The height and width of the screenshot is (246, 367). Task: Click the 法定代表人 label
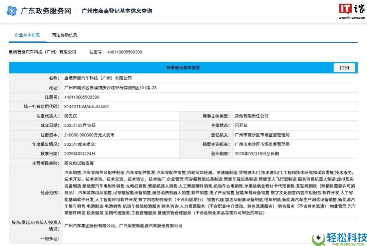click(48, 116)
